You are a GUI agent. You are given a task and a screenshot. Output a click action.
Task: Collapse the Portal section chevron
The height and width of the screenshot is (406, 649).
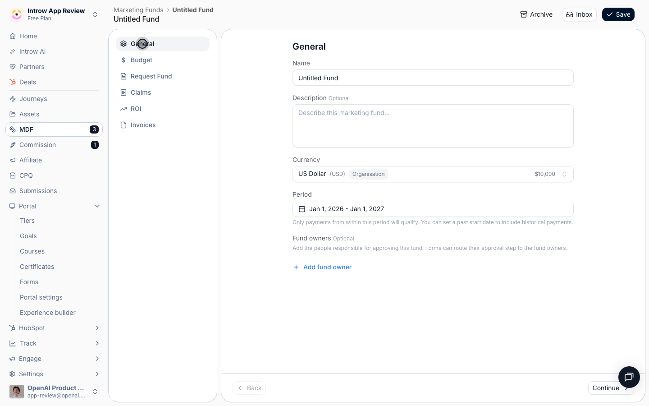coord(97,206)
